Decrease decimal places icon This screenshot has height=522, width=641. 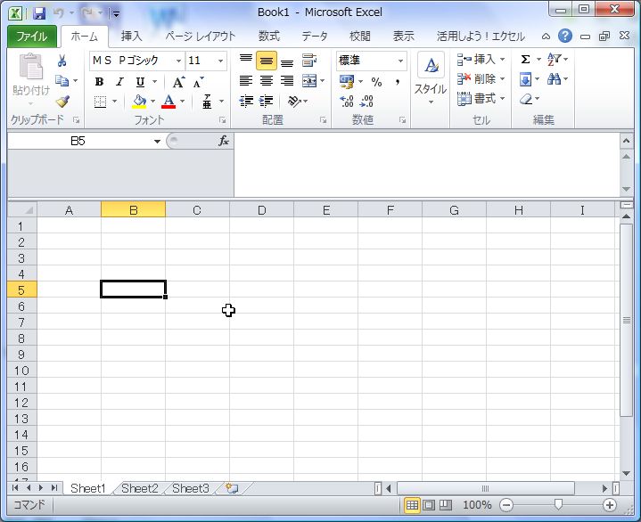(366, 101)
